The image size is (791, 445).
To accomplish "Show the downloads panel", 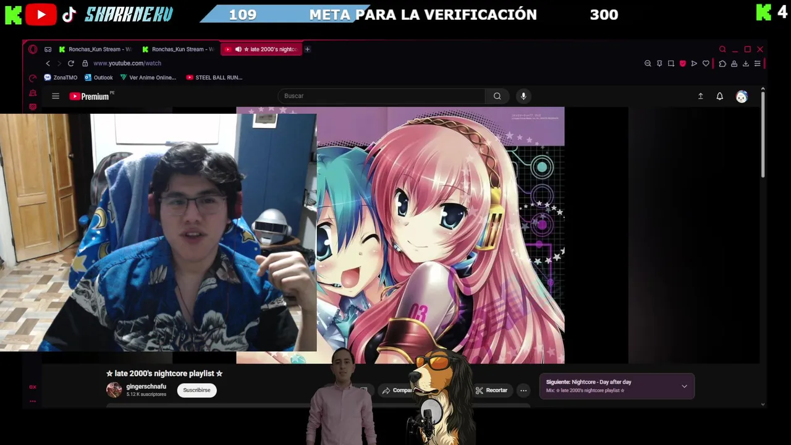I will (x=746, y=63).
